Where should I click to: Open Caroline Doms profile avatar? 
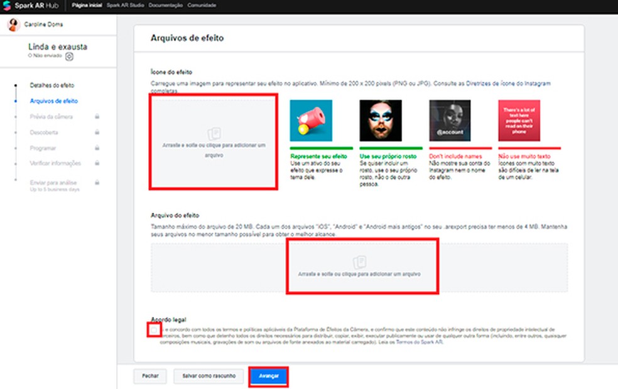(x=13, y=25)
